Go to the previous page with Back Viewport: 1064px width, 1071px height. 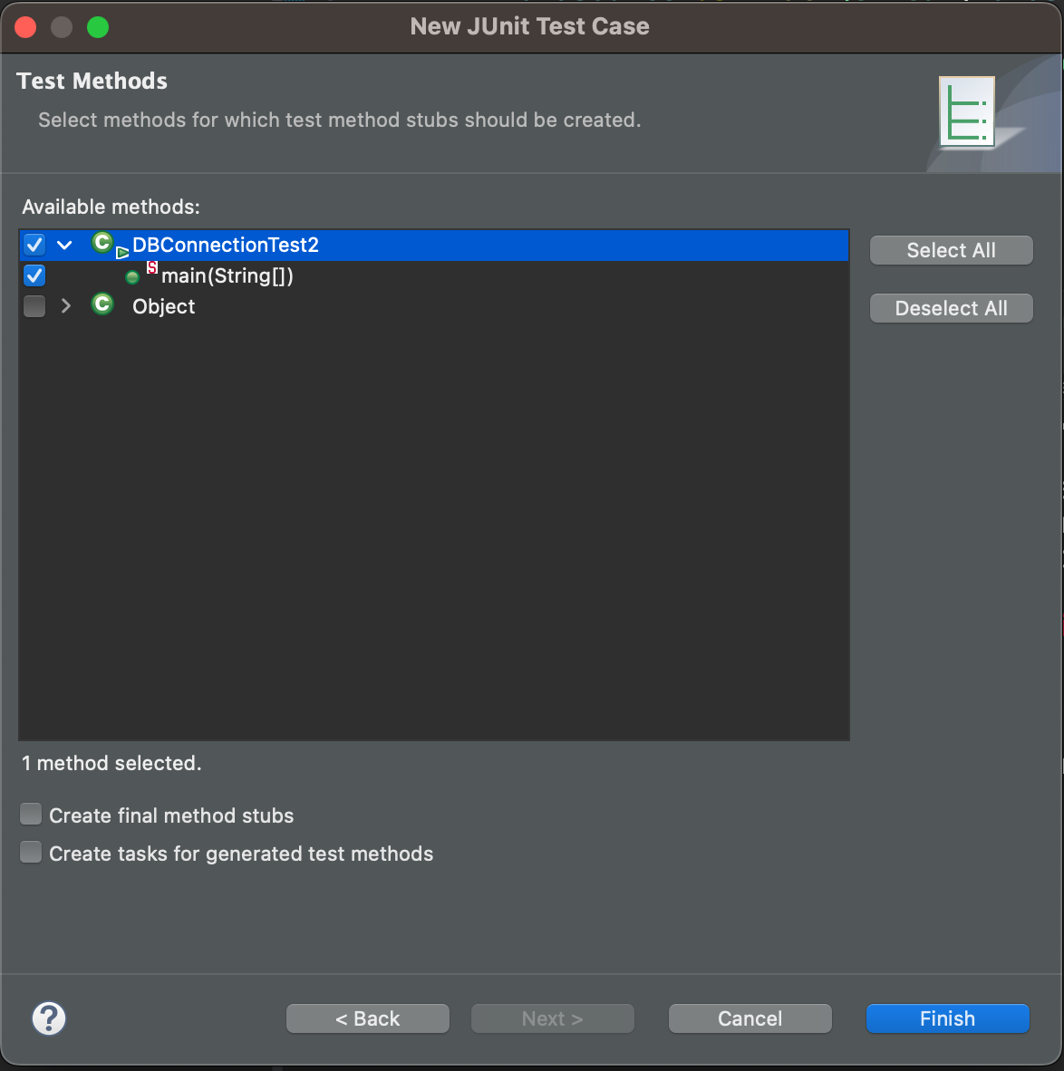click(x=368, y=1018)
